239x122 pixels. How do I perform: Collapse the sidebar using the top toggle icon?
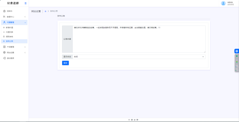[26, 3]
